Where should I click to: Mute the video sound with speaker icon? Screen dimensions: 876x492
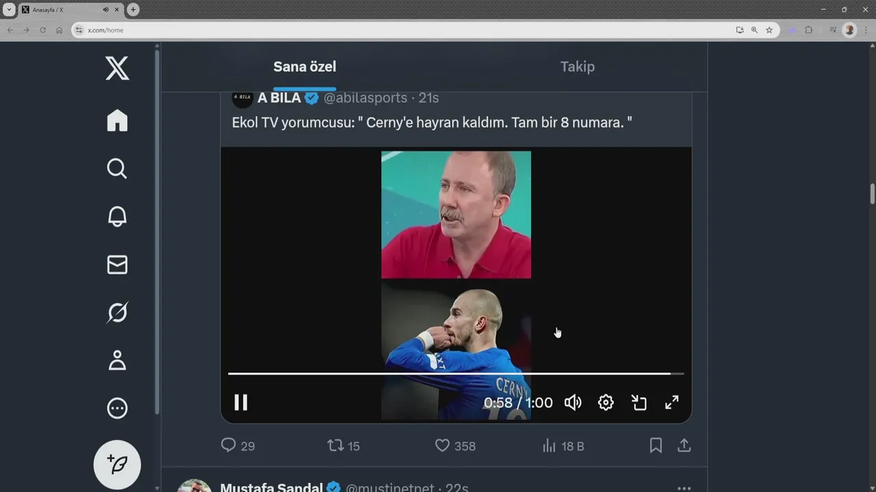coord(573,402)
